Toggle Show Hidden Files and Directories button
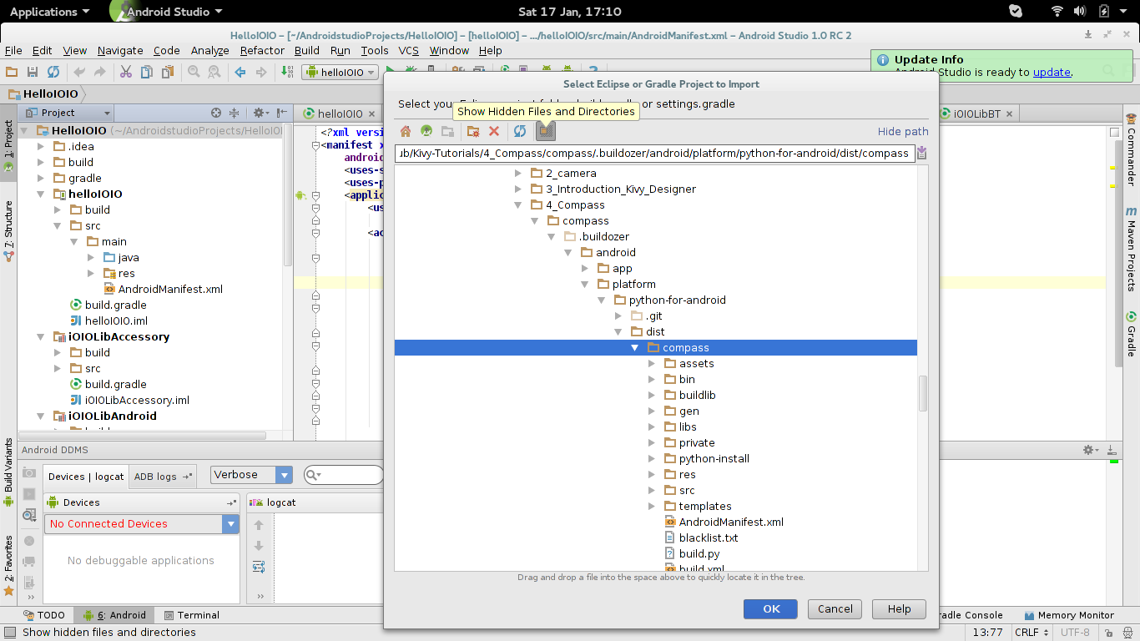 pyautogui.click(x=546, y=131)
